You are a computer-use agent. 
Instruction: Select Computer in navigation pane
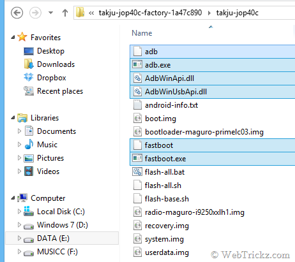tap(48, 198)
